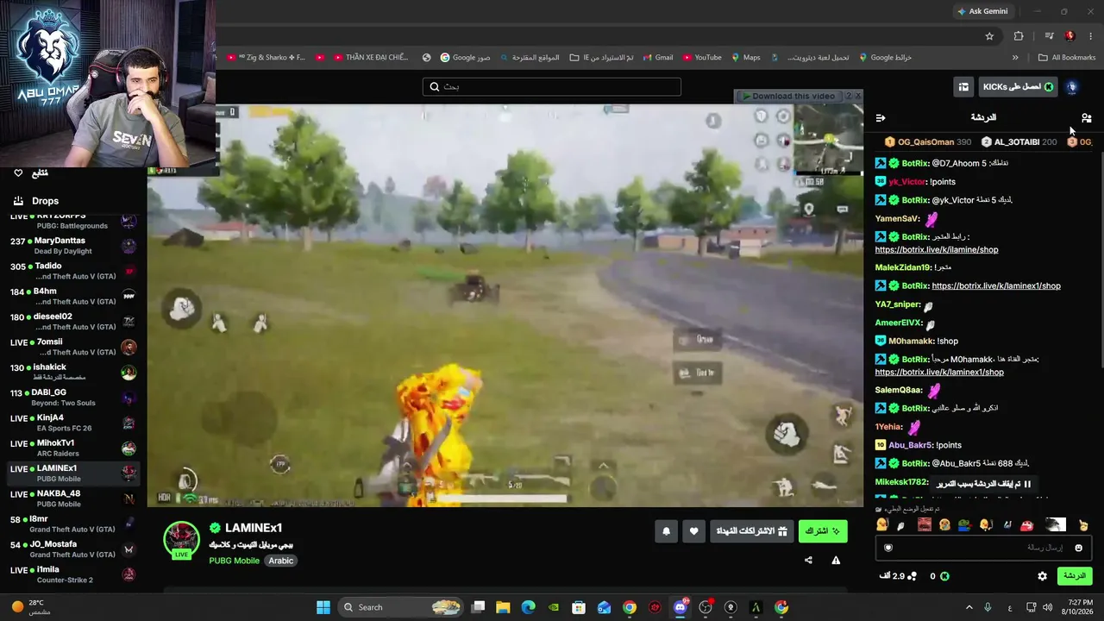Click the green subscribe button
This screenshot has height=621, width=1104.
tap(823, 531)
